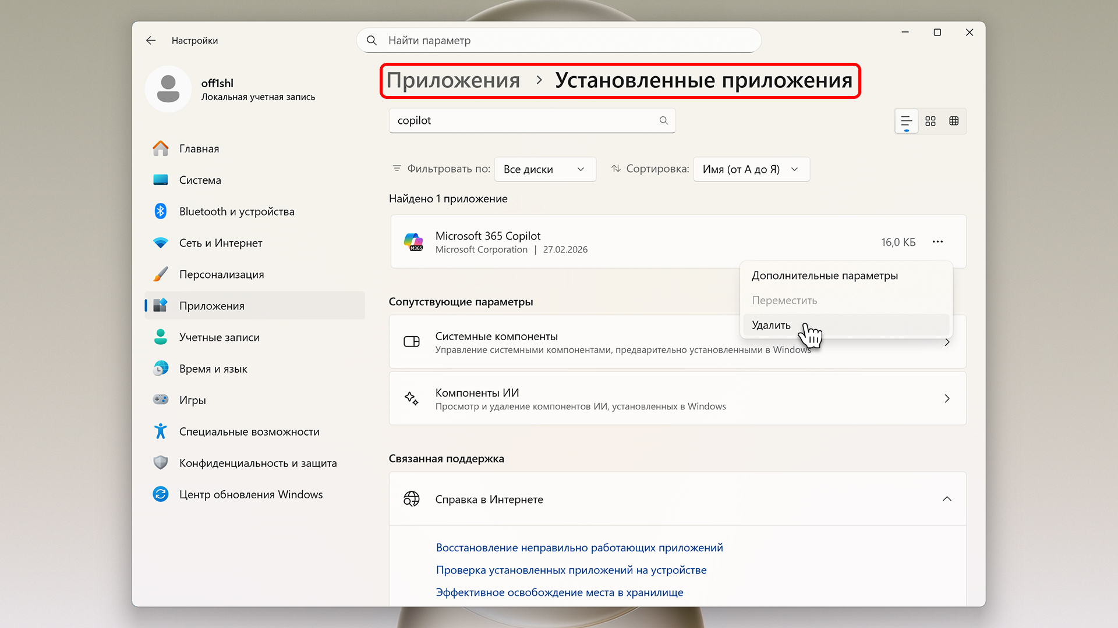Go to Центр обновления Windows section
Screen dimensions: 1118x628
(x=250, y=494)
